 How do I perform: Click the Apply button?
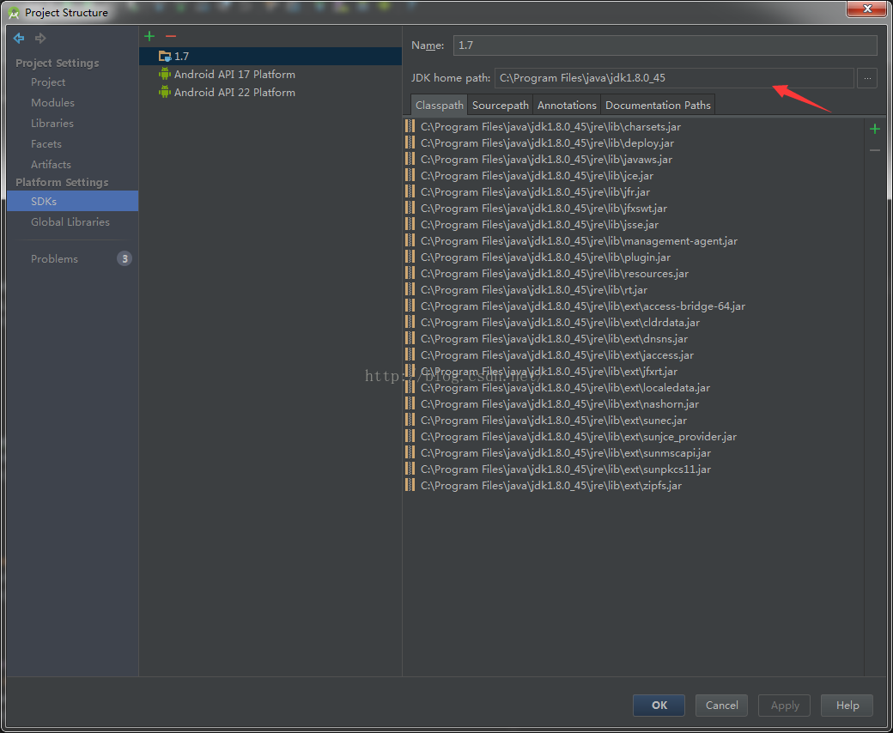[x=785, y=706]
